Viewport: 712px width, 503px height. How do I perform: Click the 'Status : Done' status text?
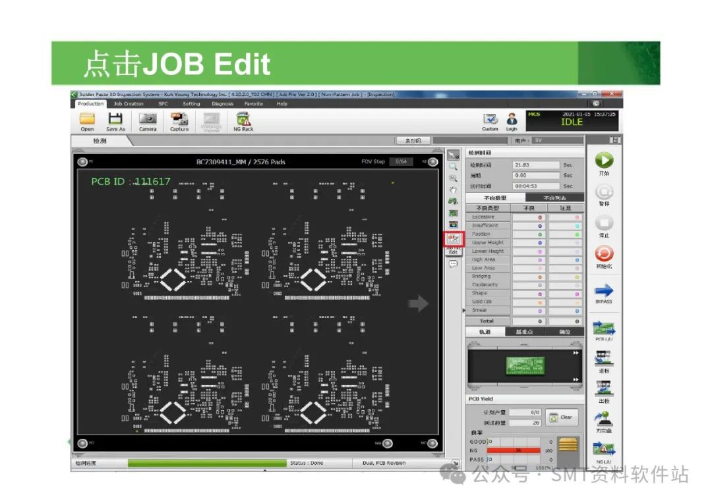coord(307,463)
